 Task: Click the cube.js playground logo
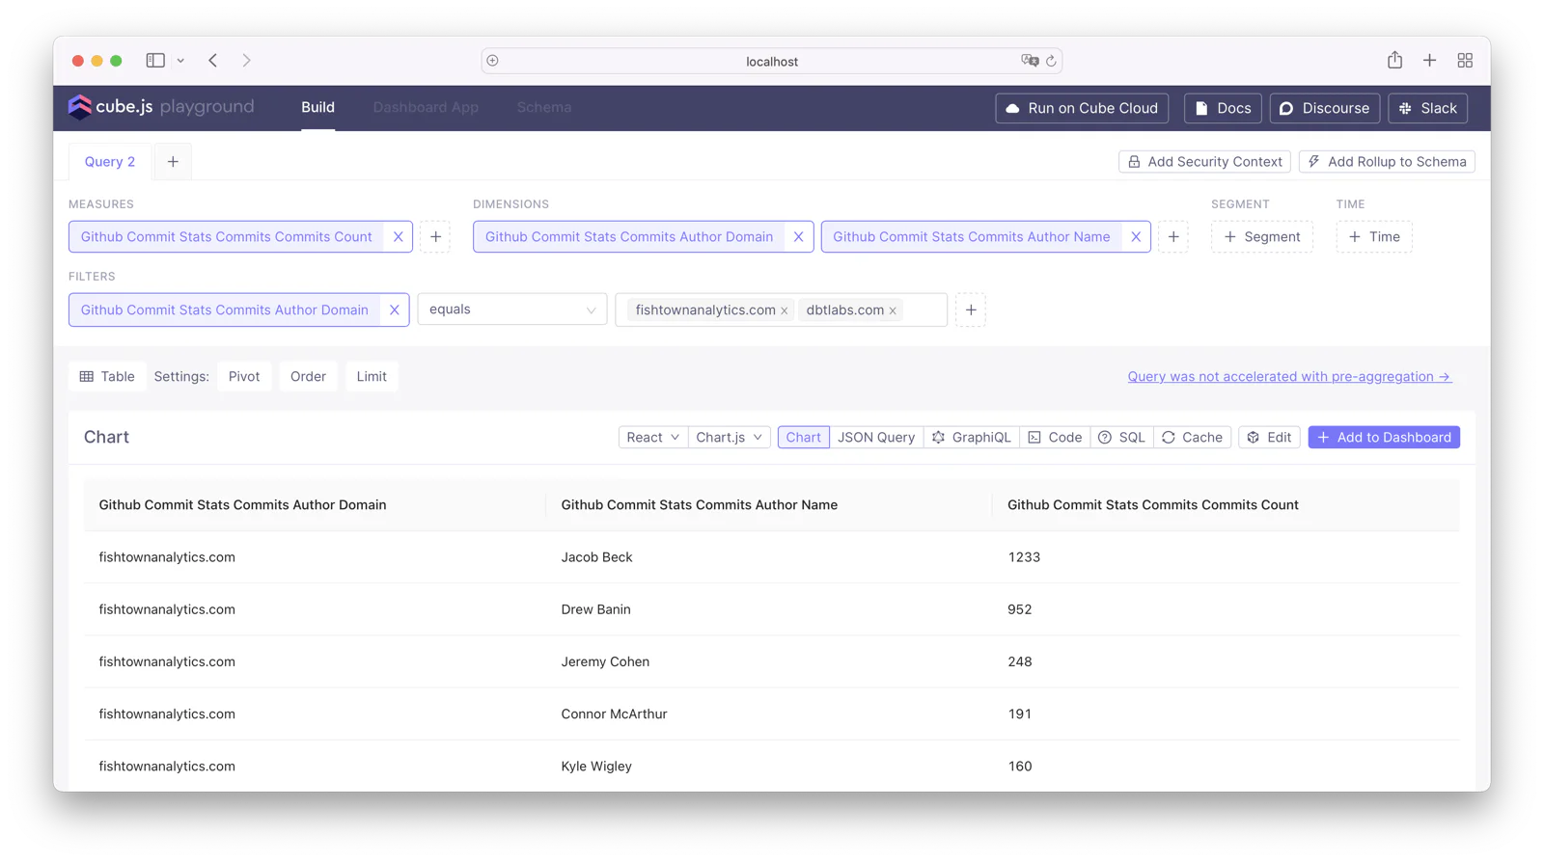coord(161,107)
